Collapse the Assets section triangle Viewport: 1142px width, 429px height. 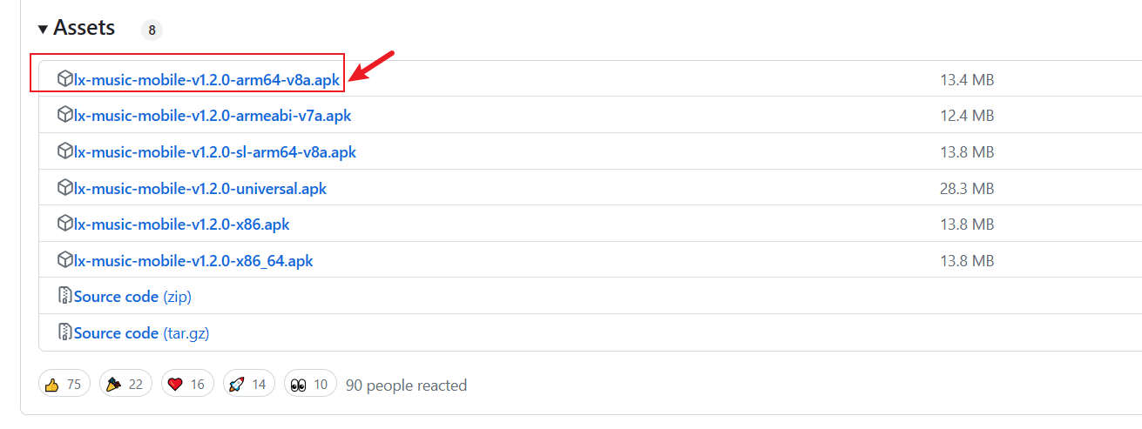click(43, 29)
